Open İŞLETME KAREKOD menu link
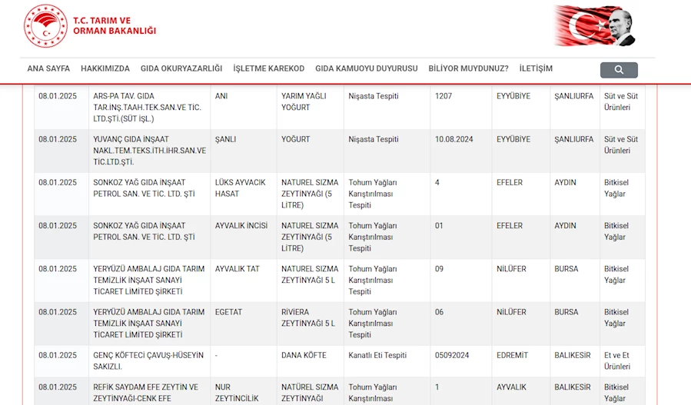The image size is (691, 405). click(x=269, y=68)
